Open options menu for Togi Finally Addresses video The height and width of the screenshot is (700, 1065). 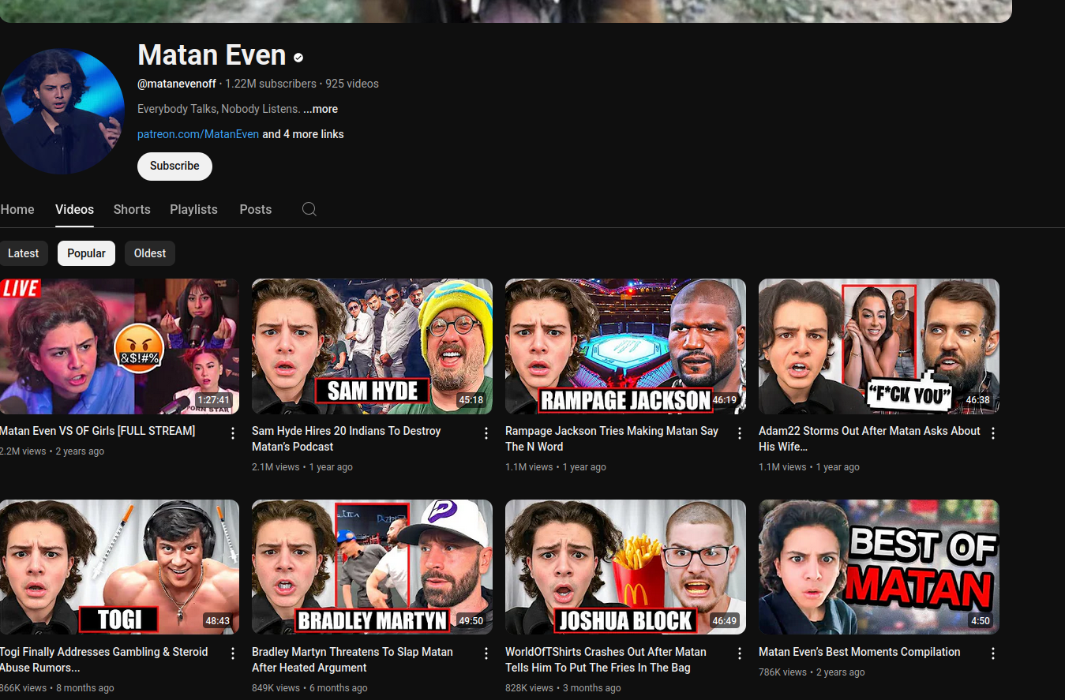(233, 653)
